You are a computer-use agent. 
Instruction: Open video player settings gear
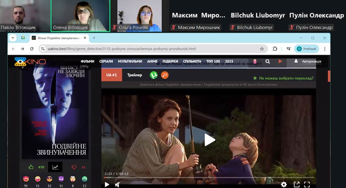(284, 184)
